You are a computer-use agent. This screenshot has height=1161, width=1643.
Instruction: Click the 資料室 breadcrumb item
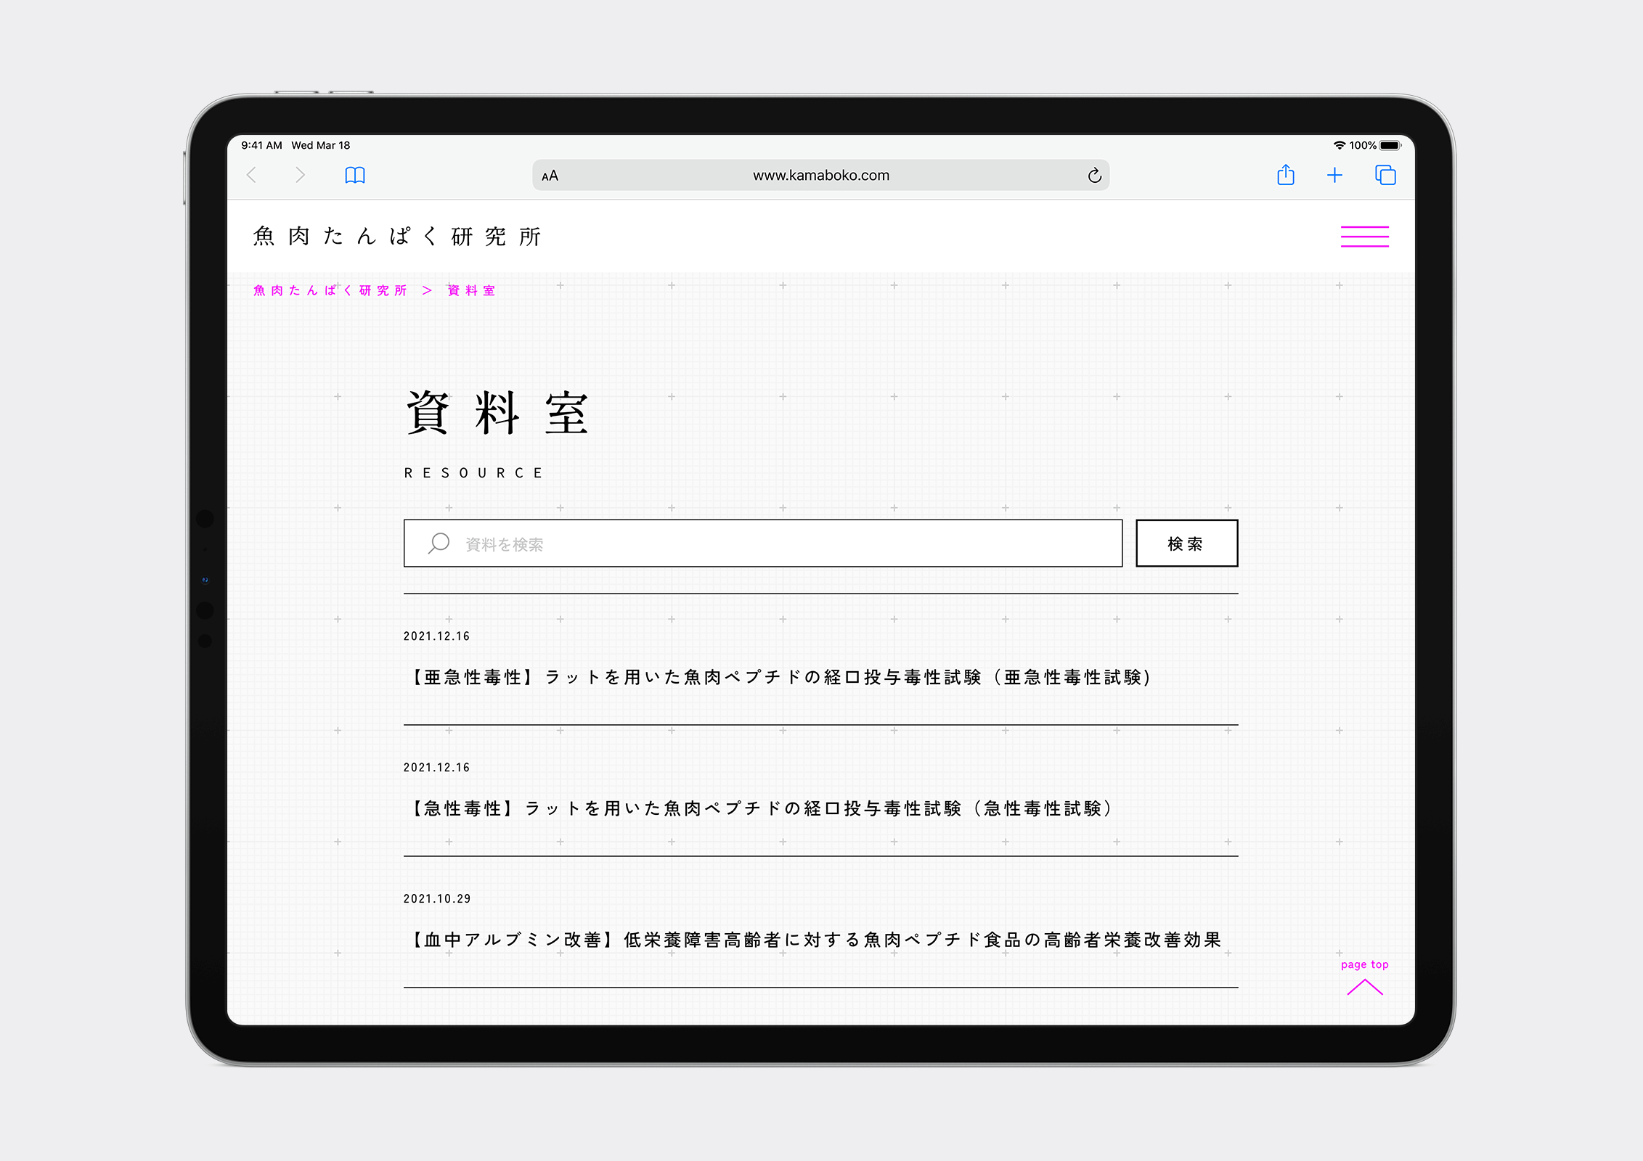coord(471,290)
